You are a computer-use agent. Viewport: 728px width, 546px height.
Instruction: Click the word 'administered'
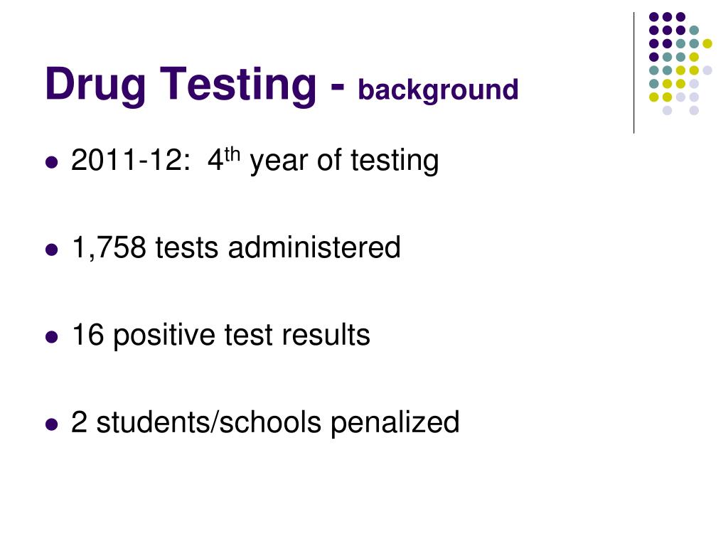pyautogui.click(x=314, y=247)
